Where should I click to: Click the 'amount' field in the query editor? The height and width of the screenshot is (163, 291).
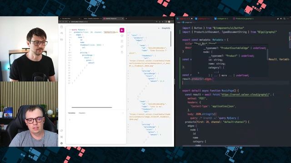tap(91, 63)
